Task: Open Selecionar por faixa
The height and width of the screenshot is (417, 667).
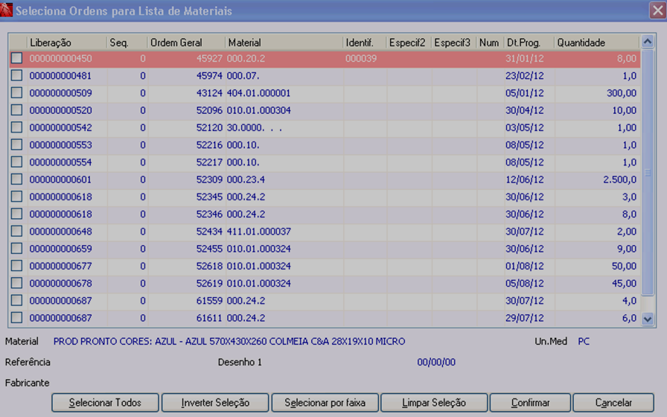Action: 325,403
